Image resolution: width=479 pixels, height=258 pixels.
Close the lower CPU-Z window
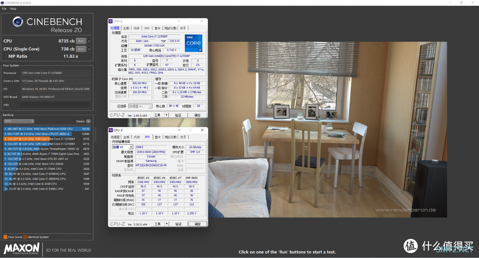coord(202,130)
